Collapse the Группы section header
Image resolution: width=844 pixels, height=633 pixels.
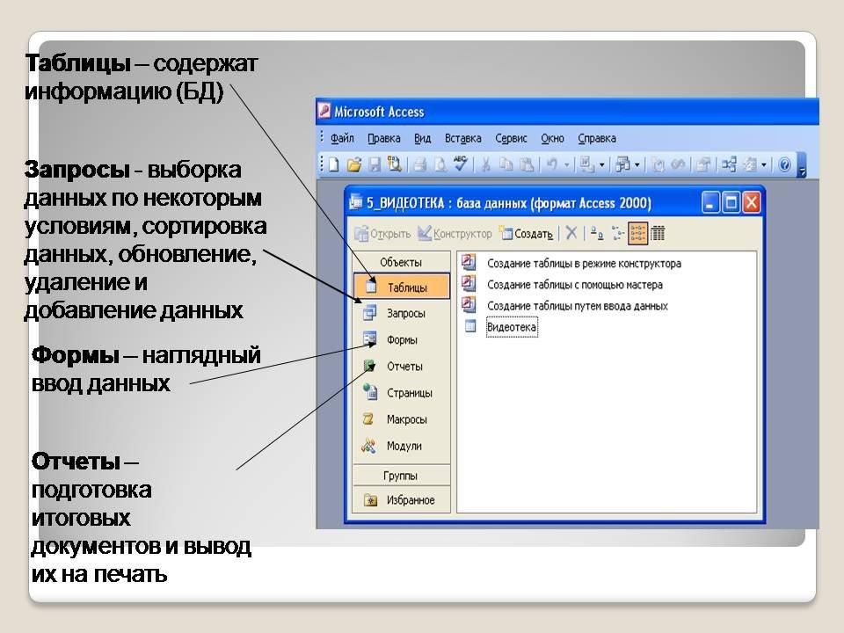point(401,476)
